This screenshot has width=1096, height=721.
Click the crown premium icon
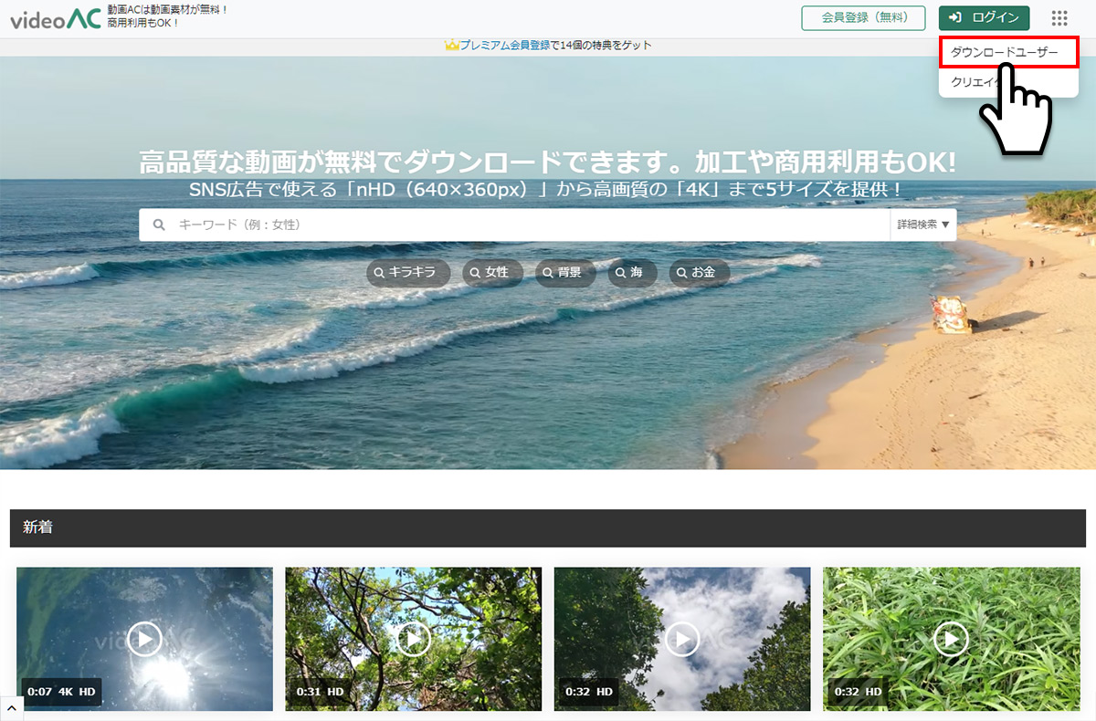451,45
